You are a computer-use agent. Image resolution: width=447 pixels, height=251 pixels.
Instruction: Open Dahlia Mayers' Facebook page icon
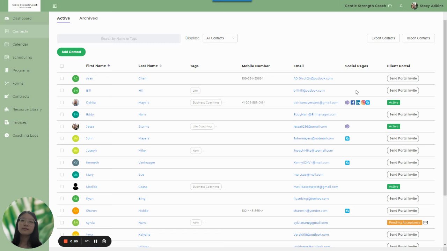353,102
